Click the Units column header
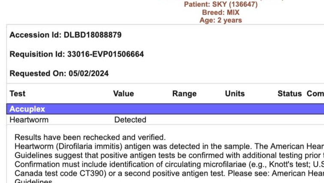This screenshot has width=324, height=183. [x=235, y=93]
